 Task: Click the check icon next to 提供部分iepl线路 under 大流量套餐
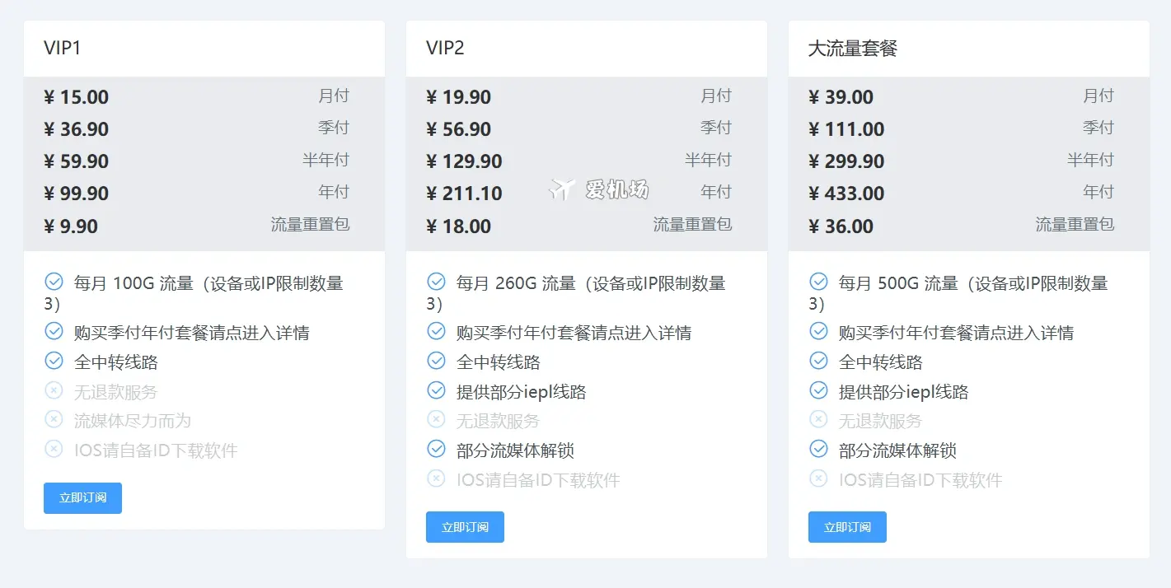tap(818, 390)
